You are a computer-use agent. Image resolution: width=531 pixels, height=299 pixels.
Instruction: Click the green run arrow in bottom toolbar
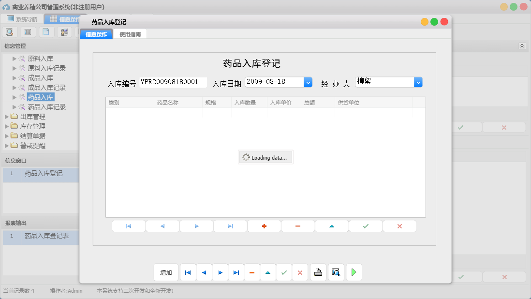click(x=354, y=272)
